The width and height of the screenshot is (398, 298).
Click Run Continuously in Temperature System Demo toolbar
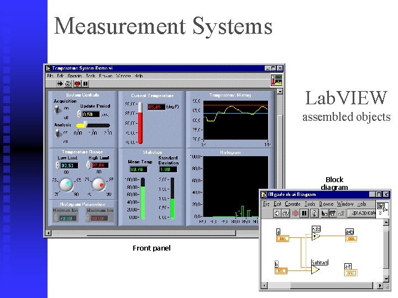point(69,83)
